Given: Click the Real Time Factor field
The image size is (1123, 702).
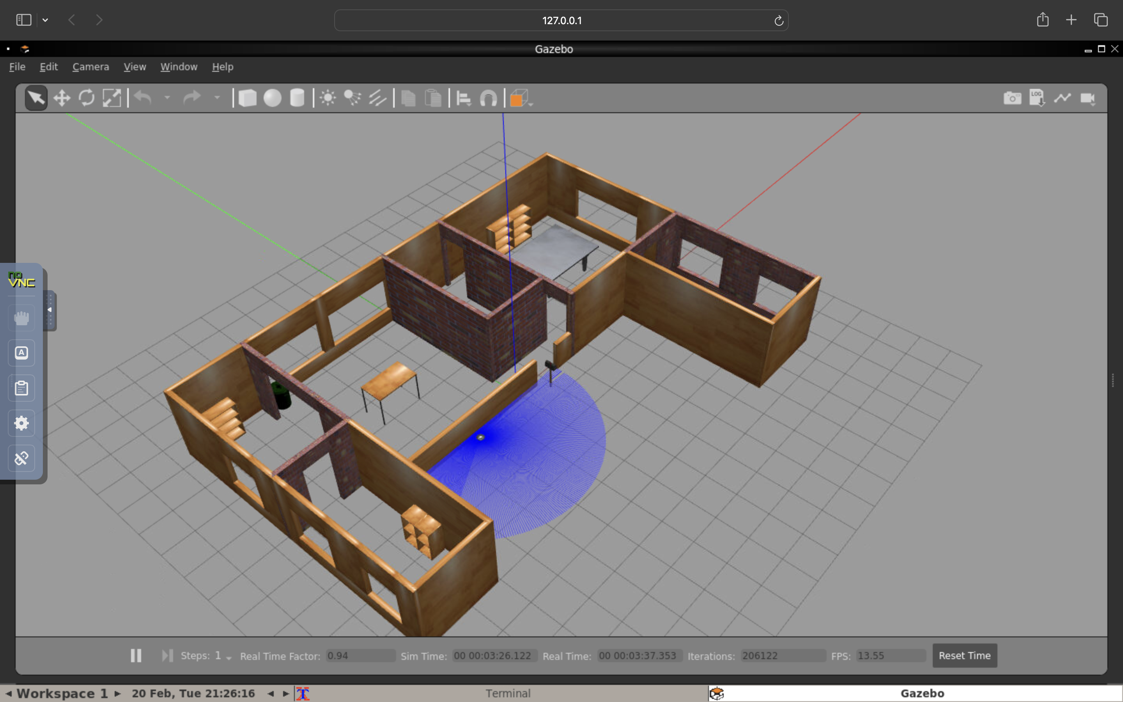Looking at the screenshot, I should pyautogui.click(x=360, y=656).
